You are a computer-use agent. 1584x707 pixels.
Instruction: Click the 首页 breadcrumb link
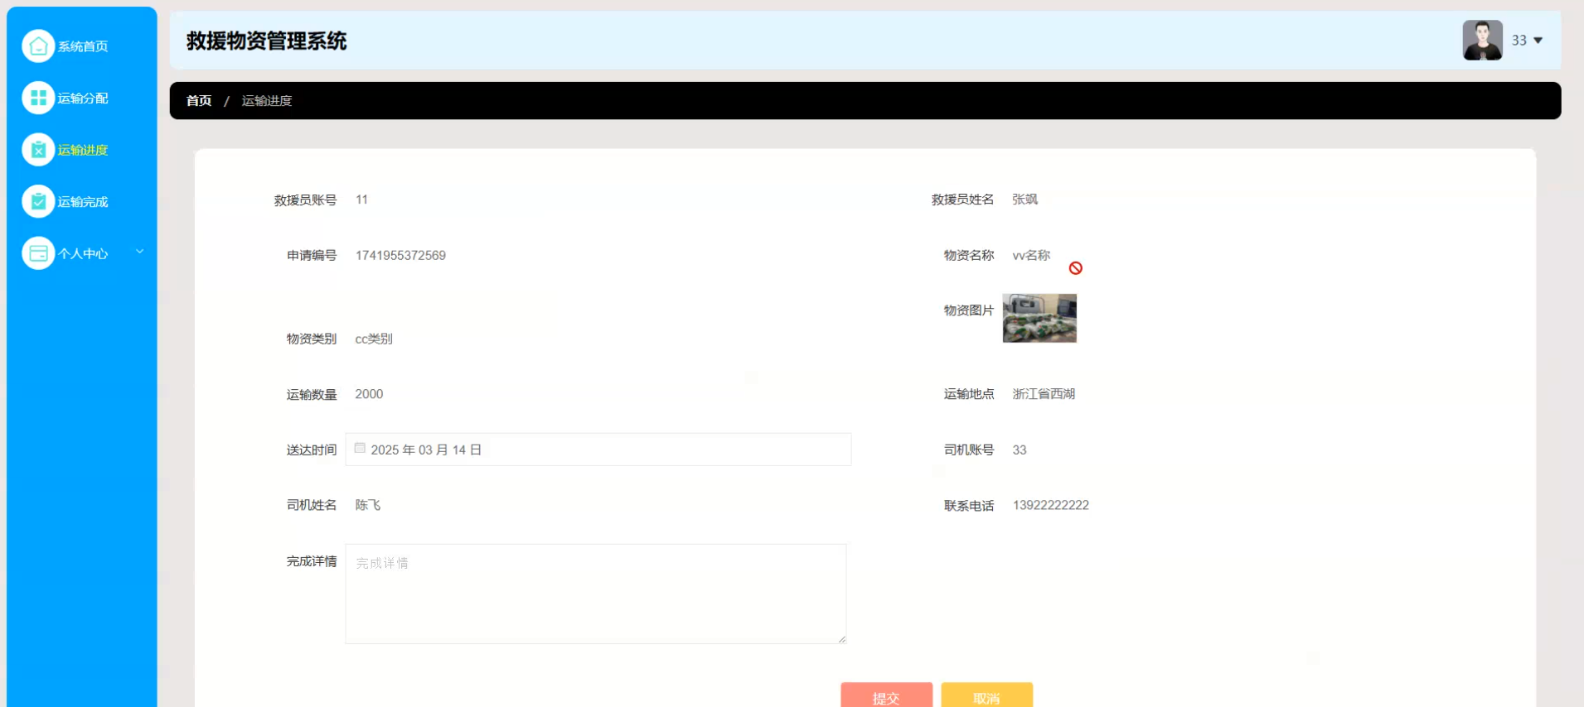[x=199, y=100]
